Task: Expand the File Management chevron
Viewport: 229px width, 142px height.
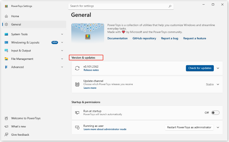Action: click(62, 59)
